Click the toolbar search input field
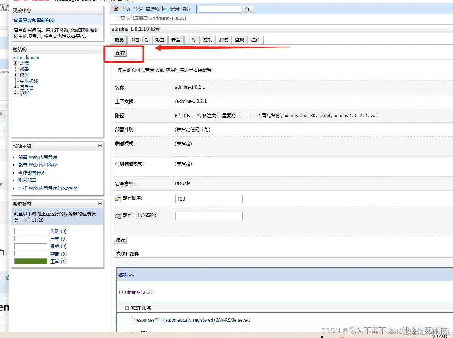Viewport: 453px width, 338px height. click(x=220, y=9)
